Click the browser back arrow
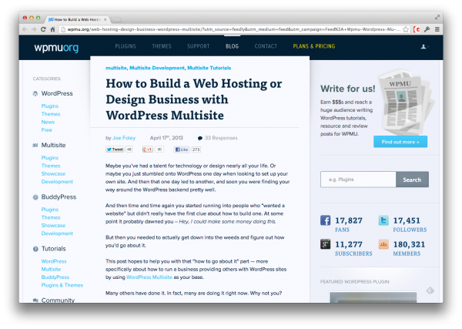462x329 pixels. (x=25, y=29)
